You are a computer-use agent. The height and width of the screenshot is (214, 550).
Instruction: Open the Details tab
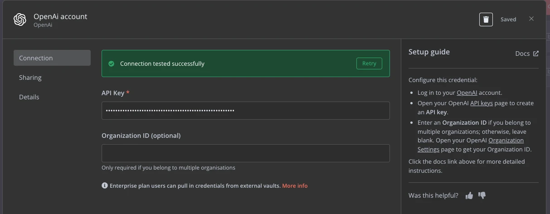[x=29, y=97]
